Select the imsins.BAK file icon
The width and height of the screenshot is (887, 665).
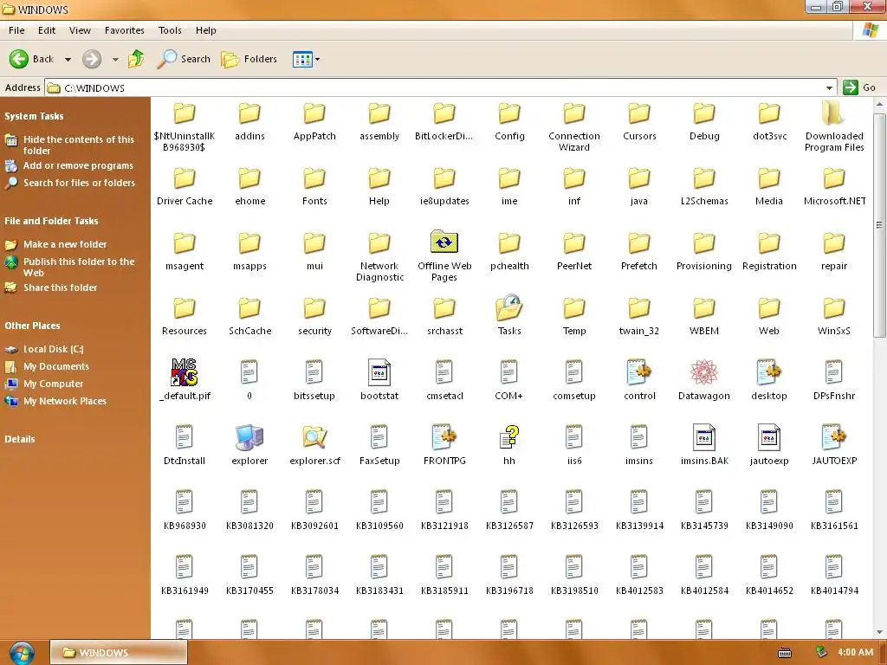pos(704,437)
